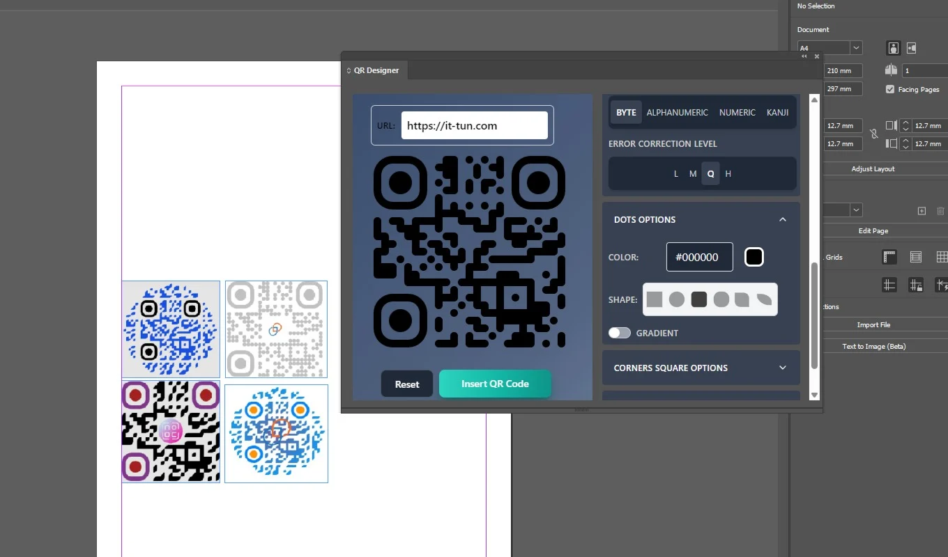Set error correction level to H

[728, 174]
